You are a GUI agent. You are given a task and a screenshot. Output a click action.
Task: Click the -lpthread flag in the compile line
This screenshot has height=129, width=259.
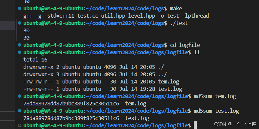pos(195,16)
